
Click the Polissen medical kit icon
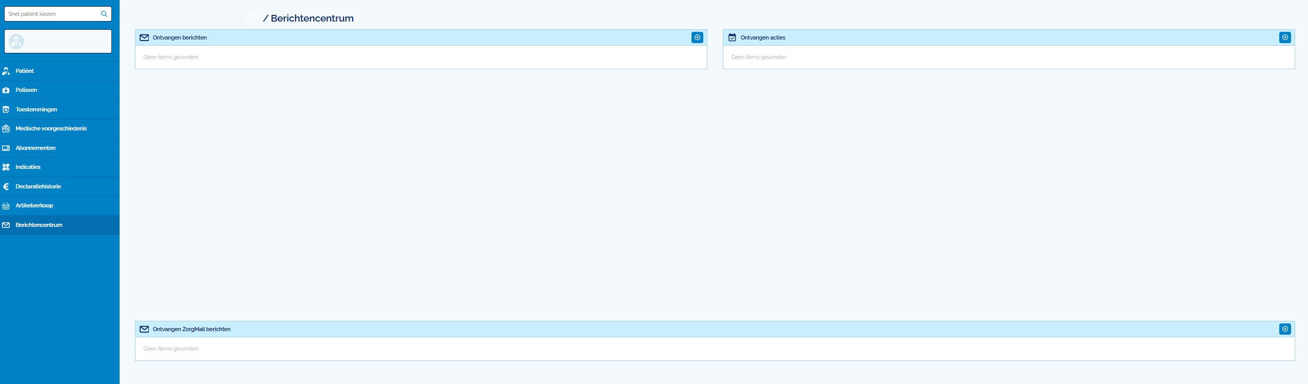[6, 90]
